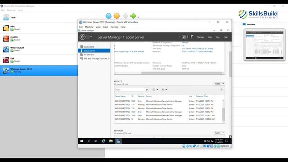Screen dimensions: 288x162
Task: Click the Server Manager forward arrow button
Action: 88,37
